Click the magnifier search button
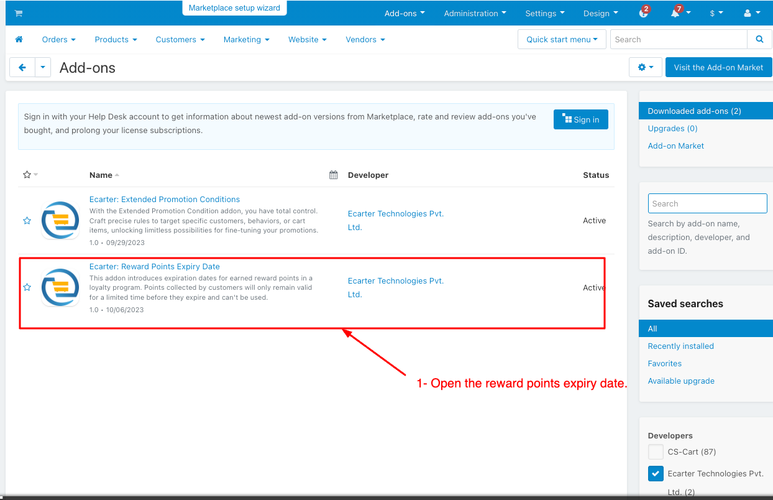 759,39
